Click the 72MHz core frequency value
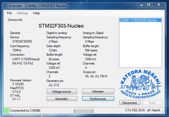169x117 pixels. 17,50
